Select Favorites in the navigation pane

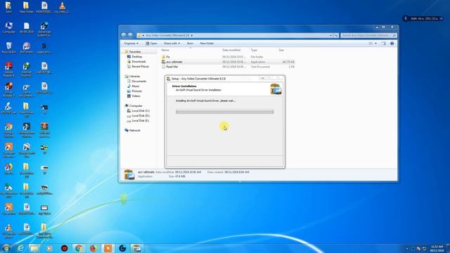pos(135,51)
